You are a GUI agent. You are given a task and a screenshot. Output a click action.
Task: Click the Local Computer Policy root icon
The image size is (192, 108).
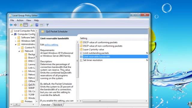12,31
